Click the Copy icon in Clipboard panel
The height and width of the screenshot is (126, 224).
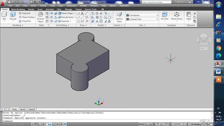(x=195, y=17)
